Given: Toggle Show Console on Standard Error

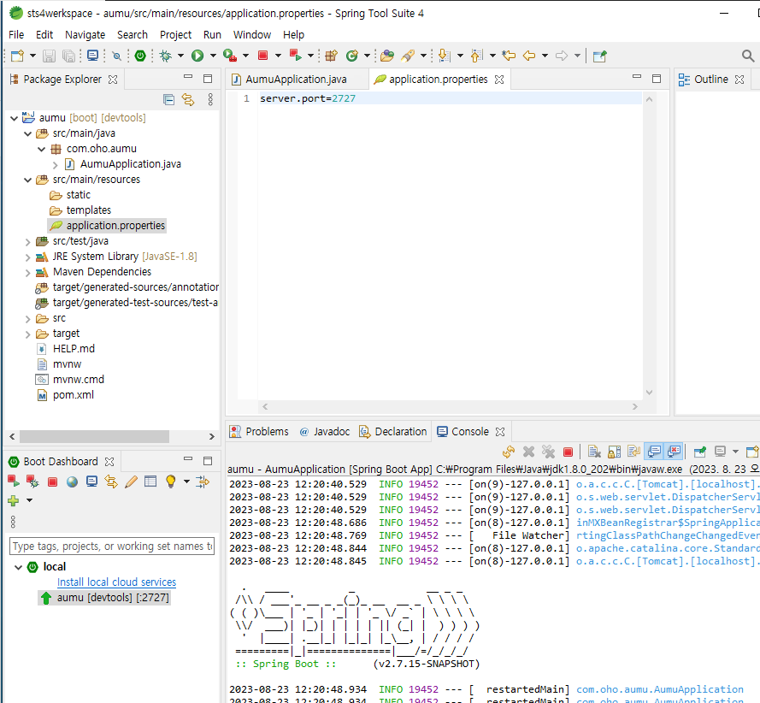Looking at the screenshot, I should pyautogui.click(x=675, y=452).
